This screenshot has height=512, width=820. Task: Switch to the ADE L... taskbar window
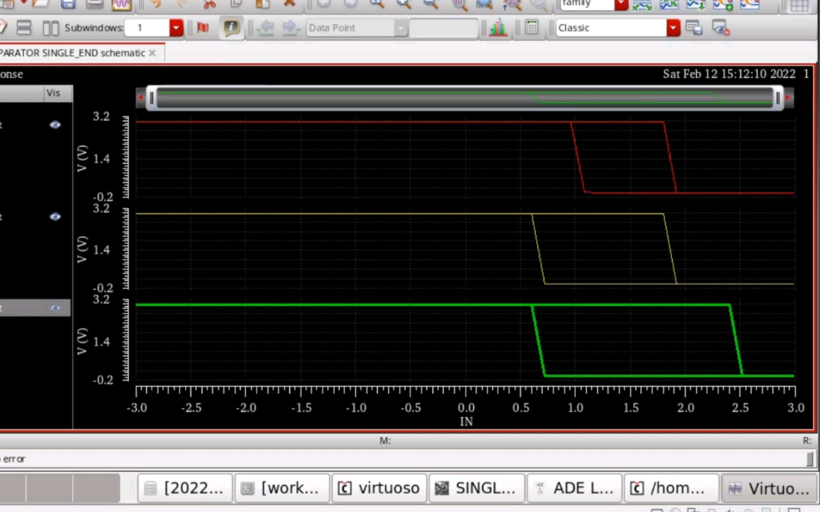click(574, 488)
